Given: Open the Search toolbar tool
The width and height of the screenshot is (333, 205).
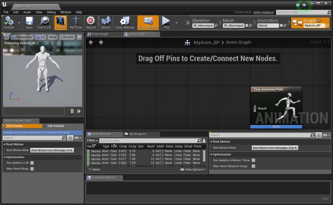Looking at the screenshot, I should (106, 23).
